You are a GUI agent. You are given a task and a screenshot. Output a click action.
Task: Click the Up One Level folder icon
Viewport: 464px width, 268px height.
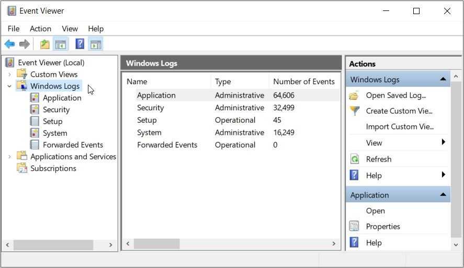pos(45,44)
